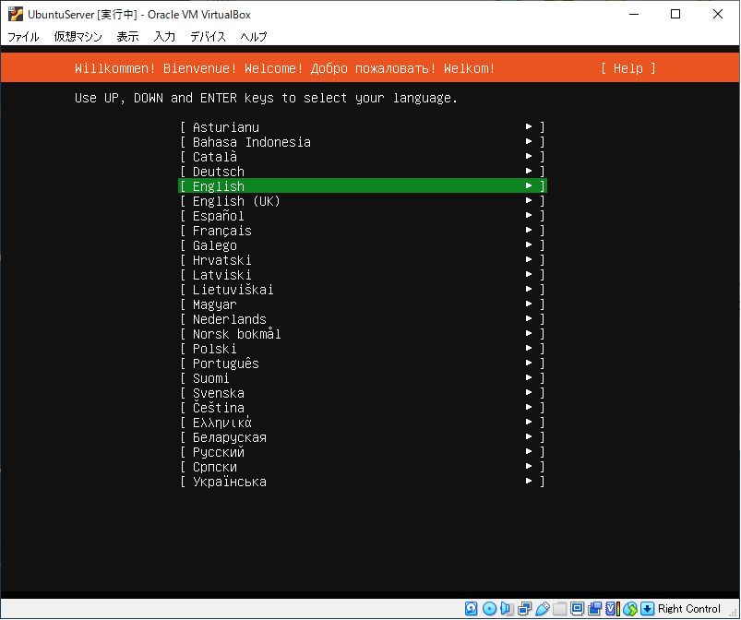741x620 pixels.
Task: Click the shared folders status icon
Action: [x=559, y=609]
